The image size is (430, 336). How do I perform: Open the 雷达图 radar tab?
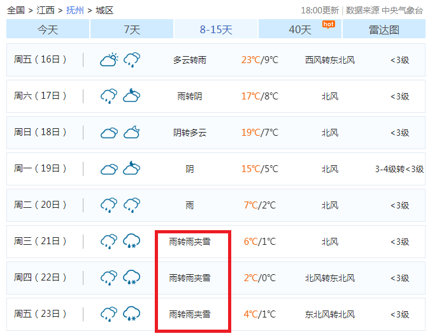coord(384,29)
